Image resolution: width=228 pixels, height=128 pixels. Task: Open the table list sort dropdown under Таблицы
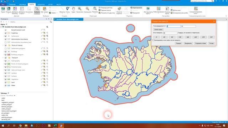pos(15,96)
